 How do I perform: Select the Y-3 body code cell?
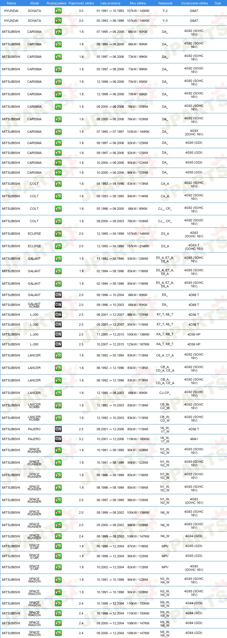(165, 21)
